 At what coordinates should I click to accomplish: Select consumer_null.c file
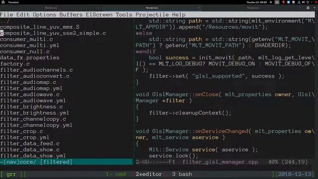point(25,52)
